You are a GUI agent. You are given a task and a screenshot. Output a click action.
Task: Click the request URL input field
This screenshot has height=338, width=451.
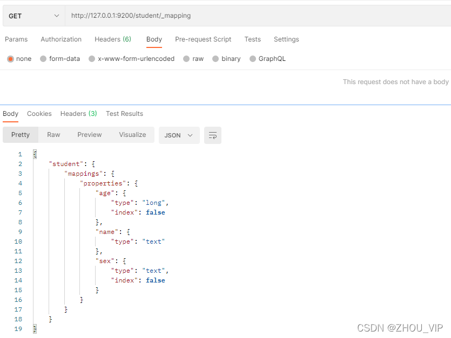coord(258,16)
